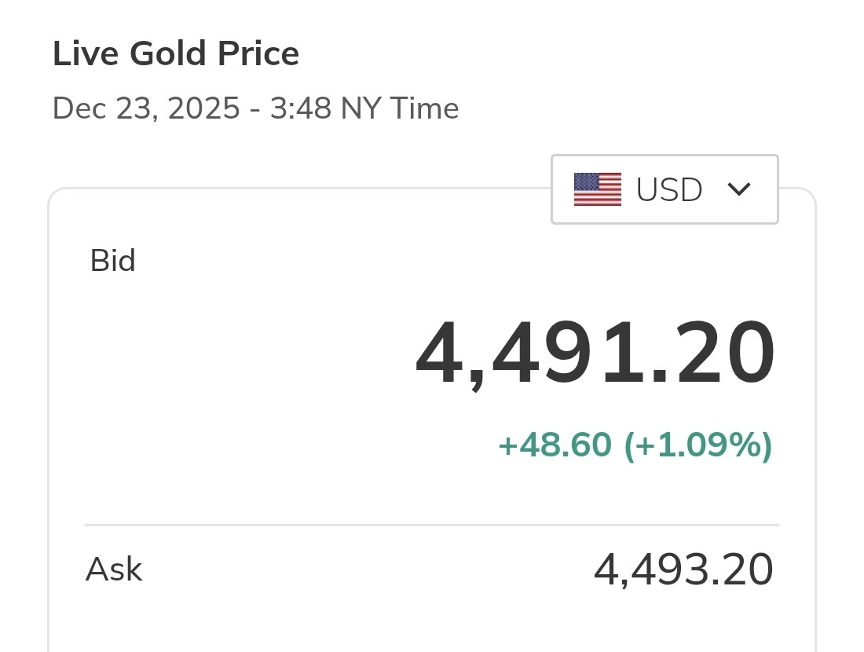Image resolution: width=864 pixels, height=652 pixels.
Task: Click empty card area below Ask row
Action: tap(432, 625)
